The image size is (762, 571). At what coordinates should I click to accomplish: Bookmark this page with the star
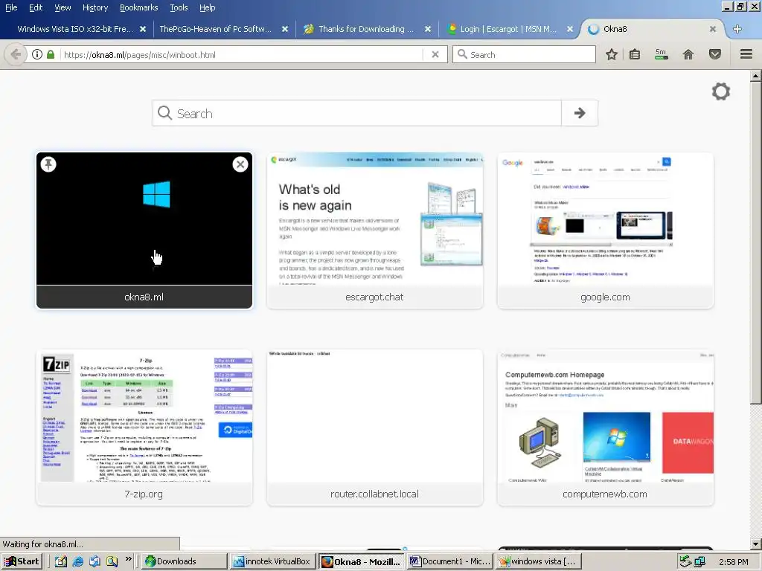tap(612, 54)
